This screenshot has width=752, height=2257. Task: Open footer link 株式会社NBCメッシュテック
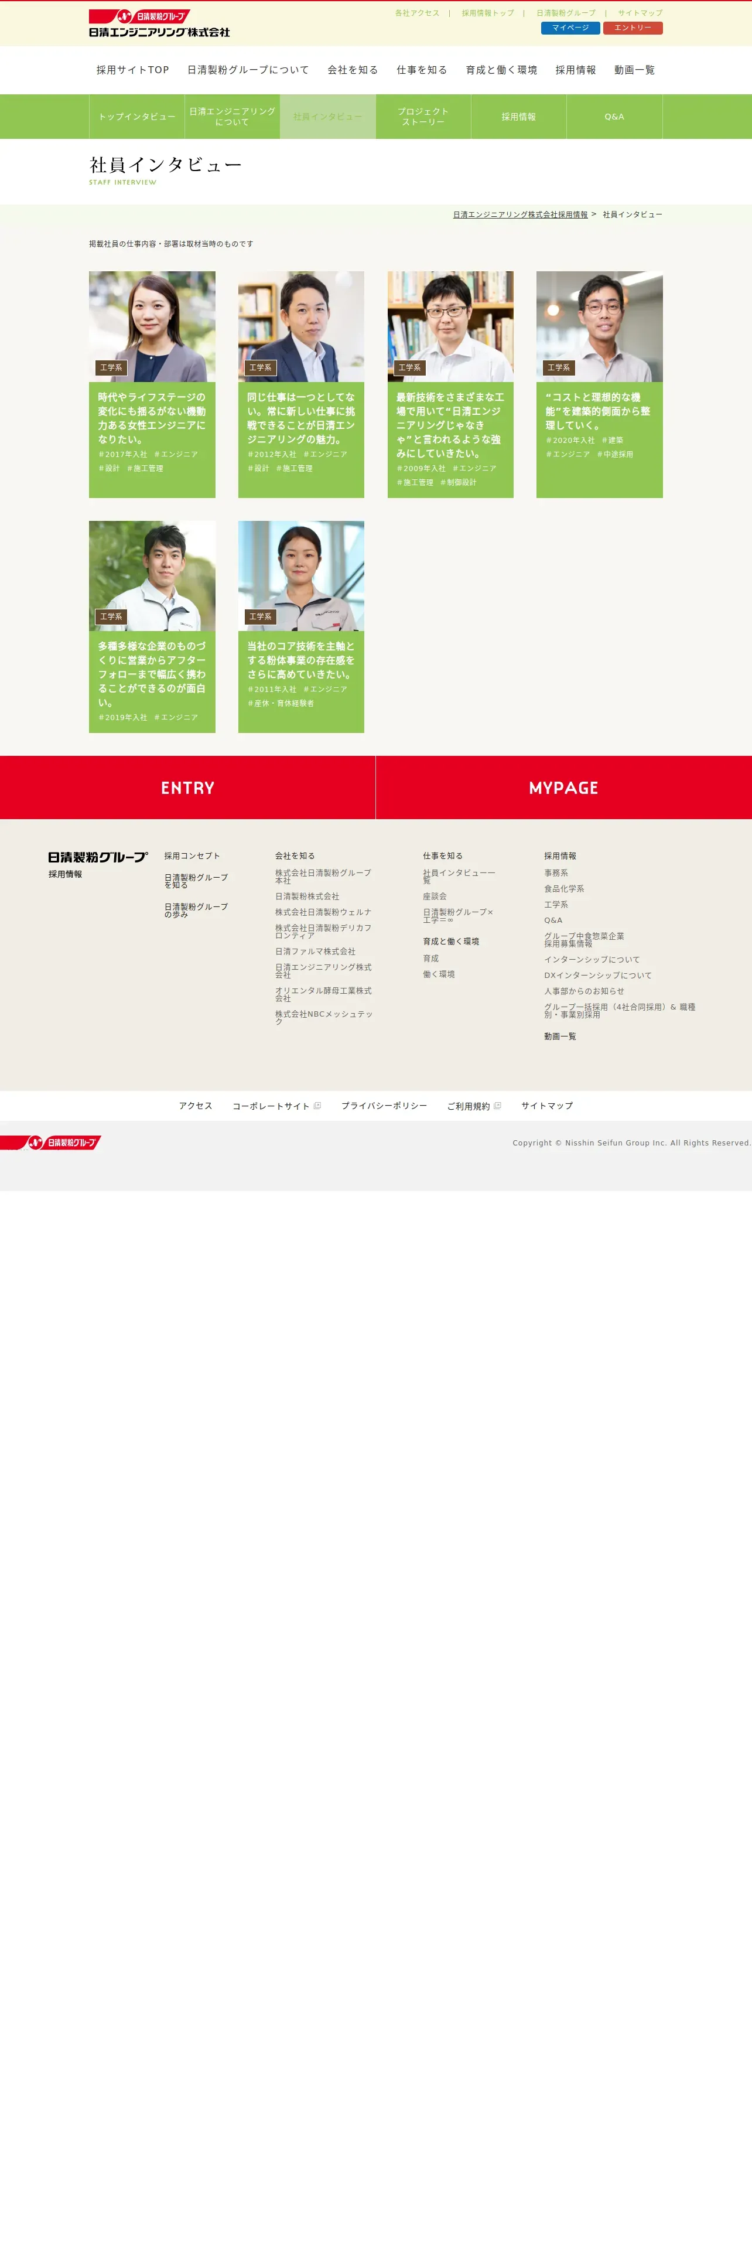(324, 1018)
